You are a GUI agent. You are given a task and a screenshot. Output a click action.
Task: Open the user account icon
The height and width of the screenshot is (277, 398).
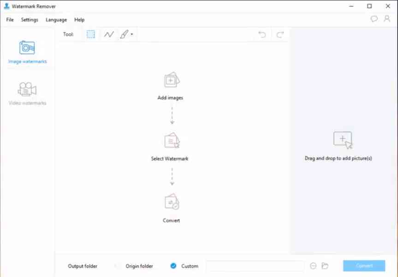tap(387, 18)
